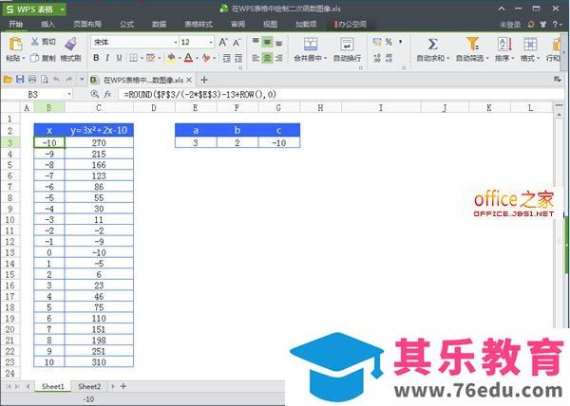Open the font name dropdown

[x=176, y=43]
